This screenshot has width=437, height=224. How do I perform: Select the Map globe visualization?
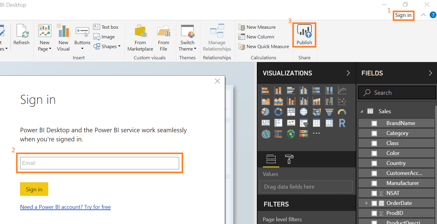304,112
